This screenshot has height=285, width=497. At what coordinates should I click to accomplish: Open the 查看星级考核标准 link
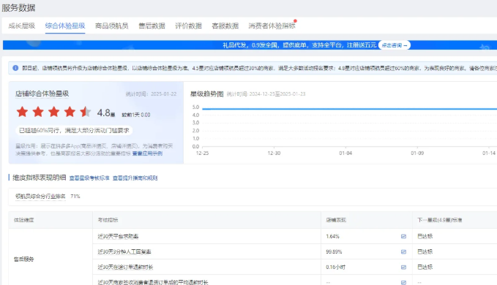pyautogui.click(x=89, y=178)
